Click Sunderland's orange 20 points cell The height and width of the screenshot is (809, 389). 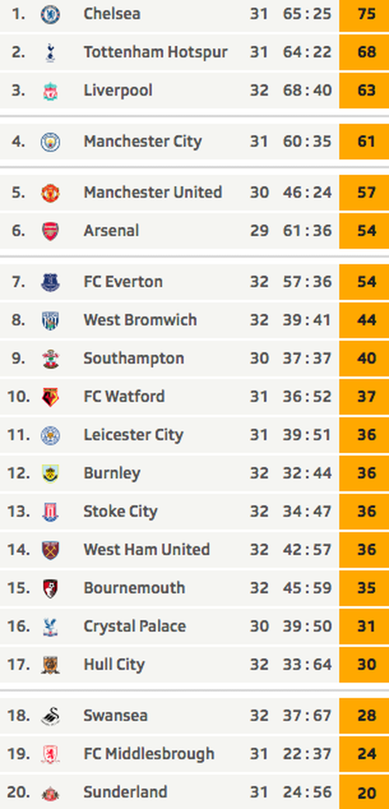coord(364,792)
